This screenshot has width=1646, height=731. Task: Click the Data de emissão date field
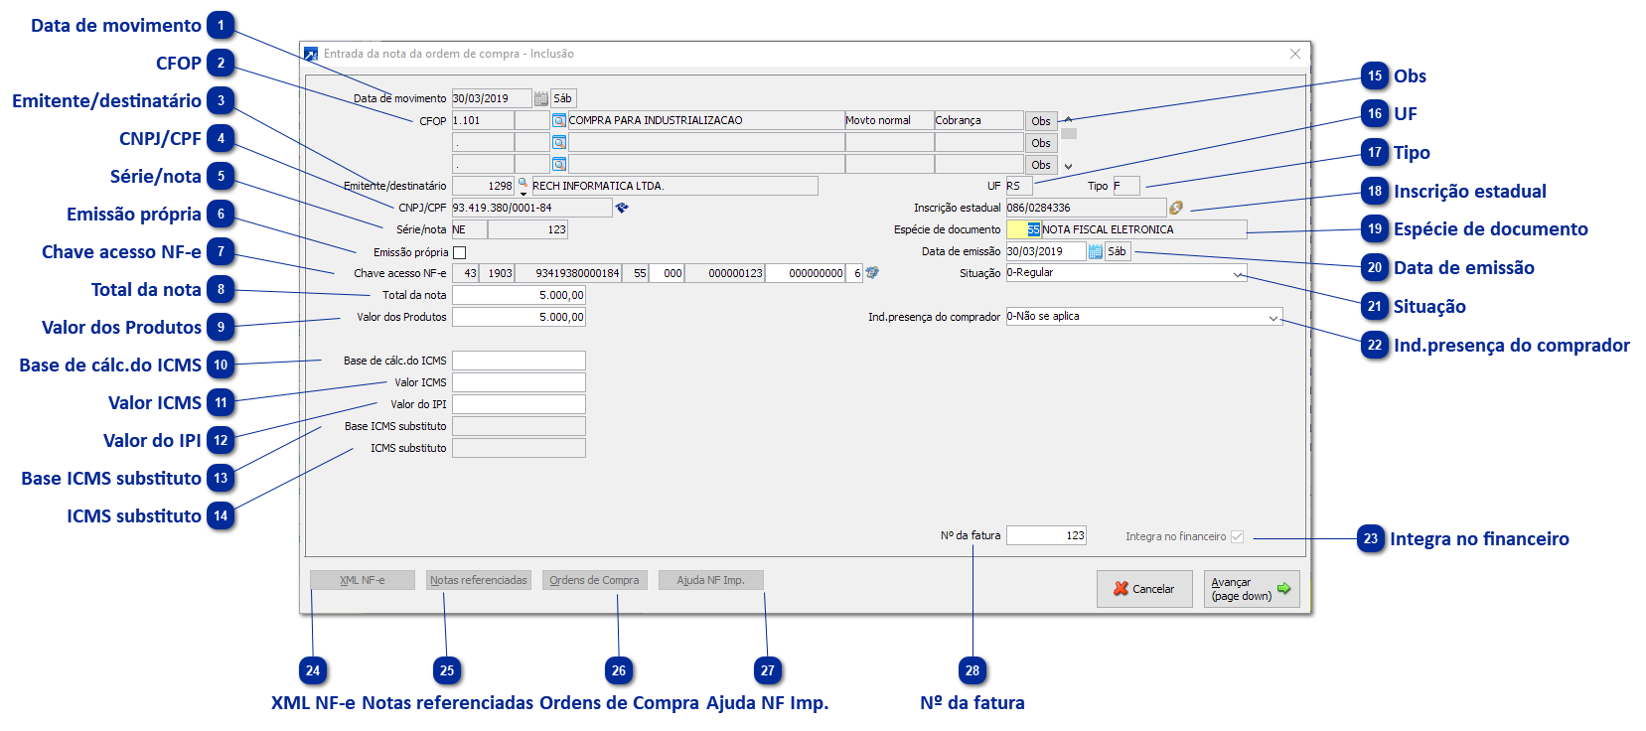[1046, 251]
